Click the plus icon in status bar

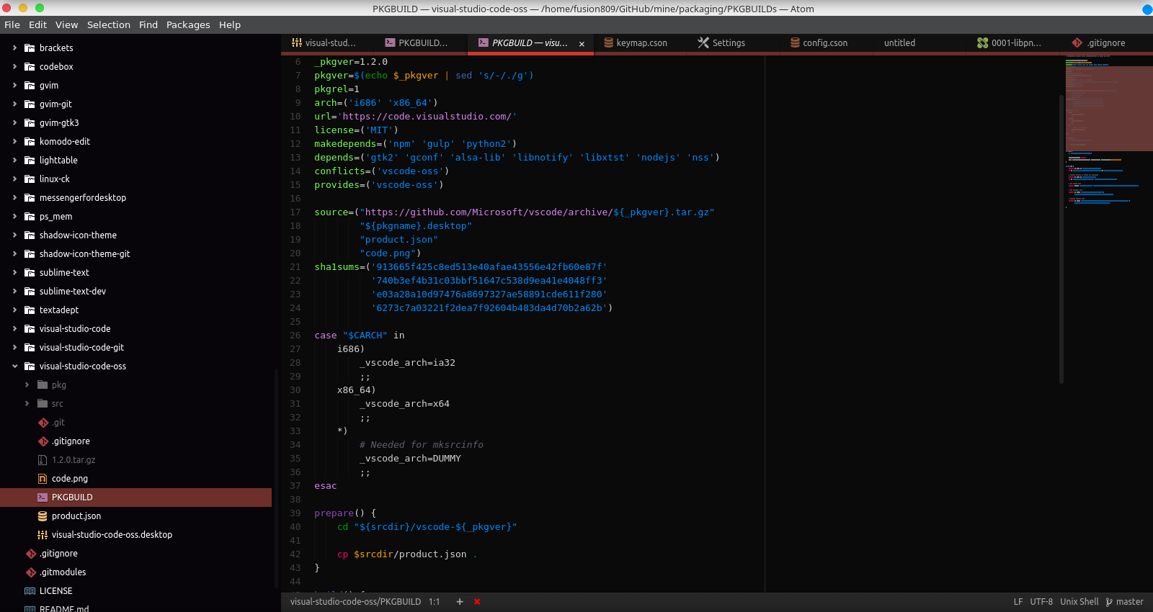tap(460, 602)
